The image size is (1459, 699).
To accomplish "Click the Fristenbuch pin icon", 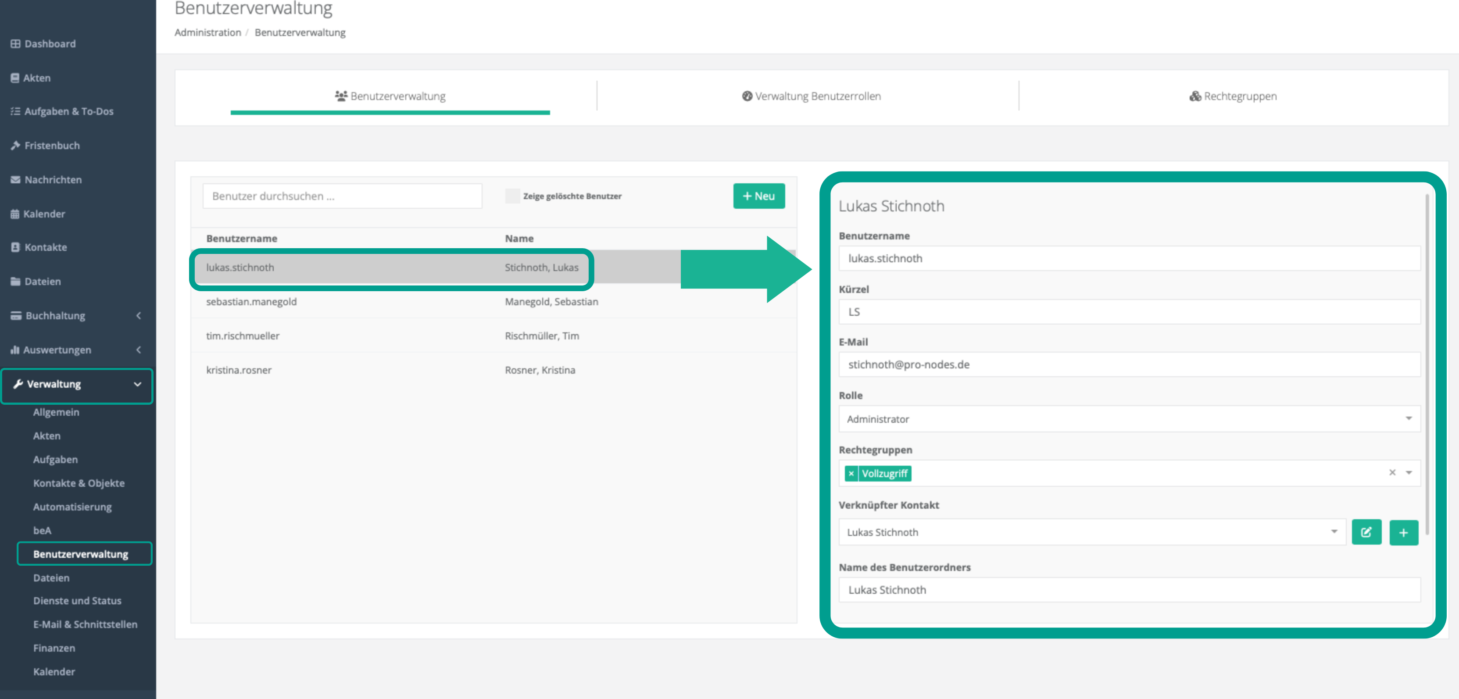I will (x=15, y=146).
